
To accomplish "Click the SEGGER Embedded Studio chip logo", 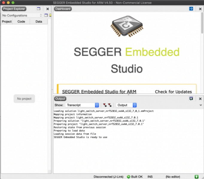I will point(127,26).
